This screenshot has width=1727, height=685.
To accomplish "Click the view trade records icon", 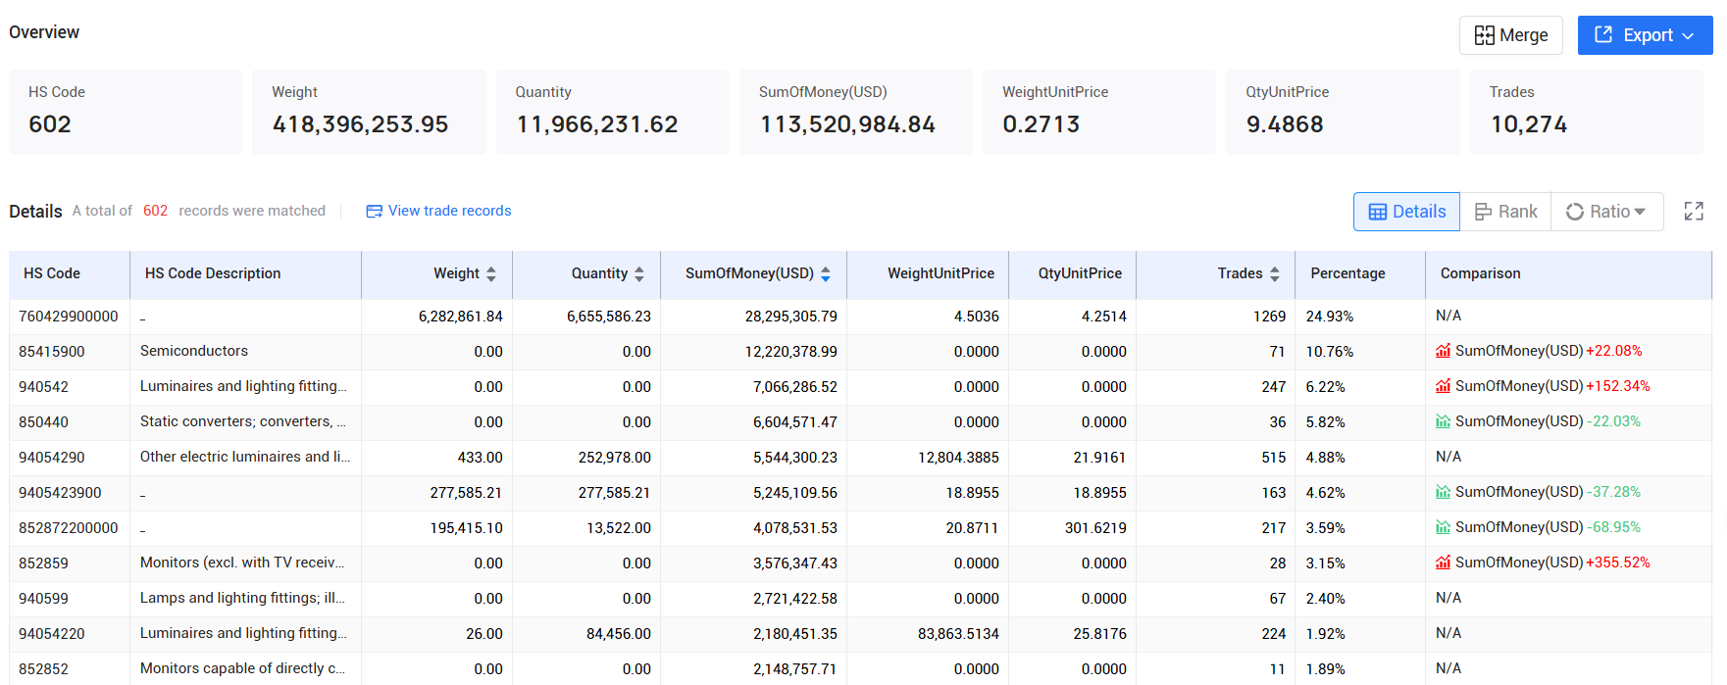I will [x=374, y=212].
